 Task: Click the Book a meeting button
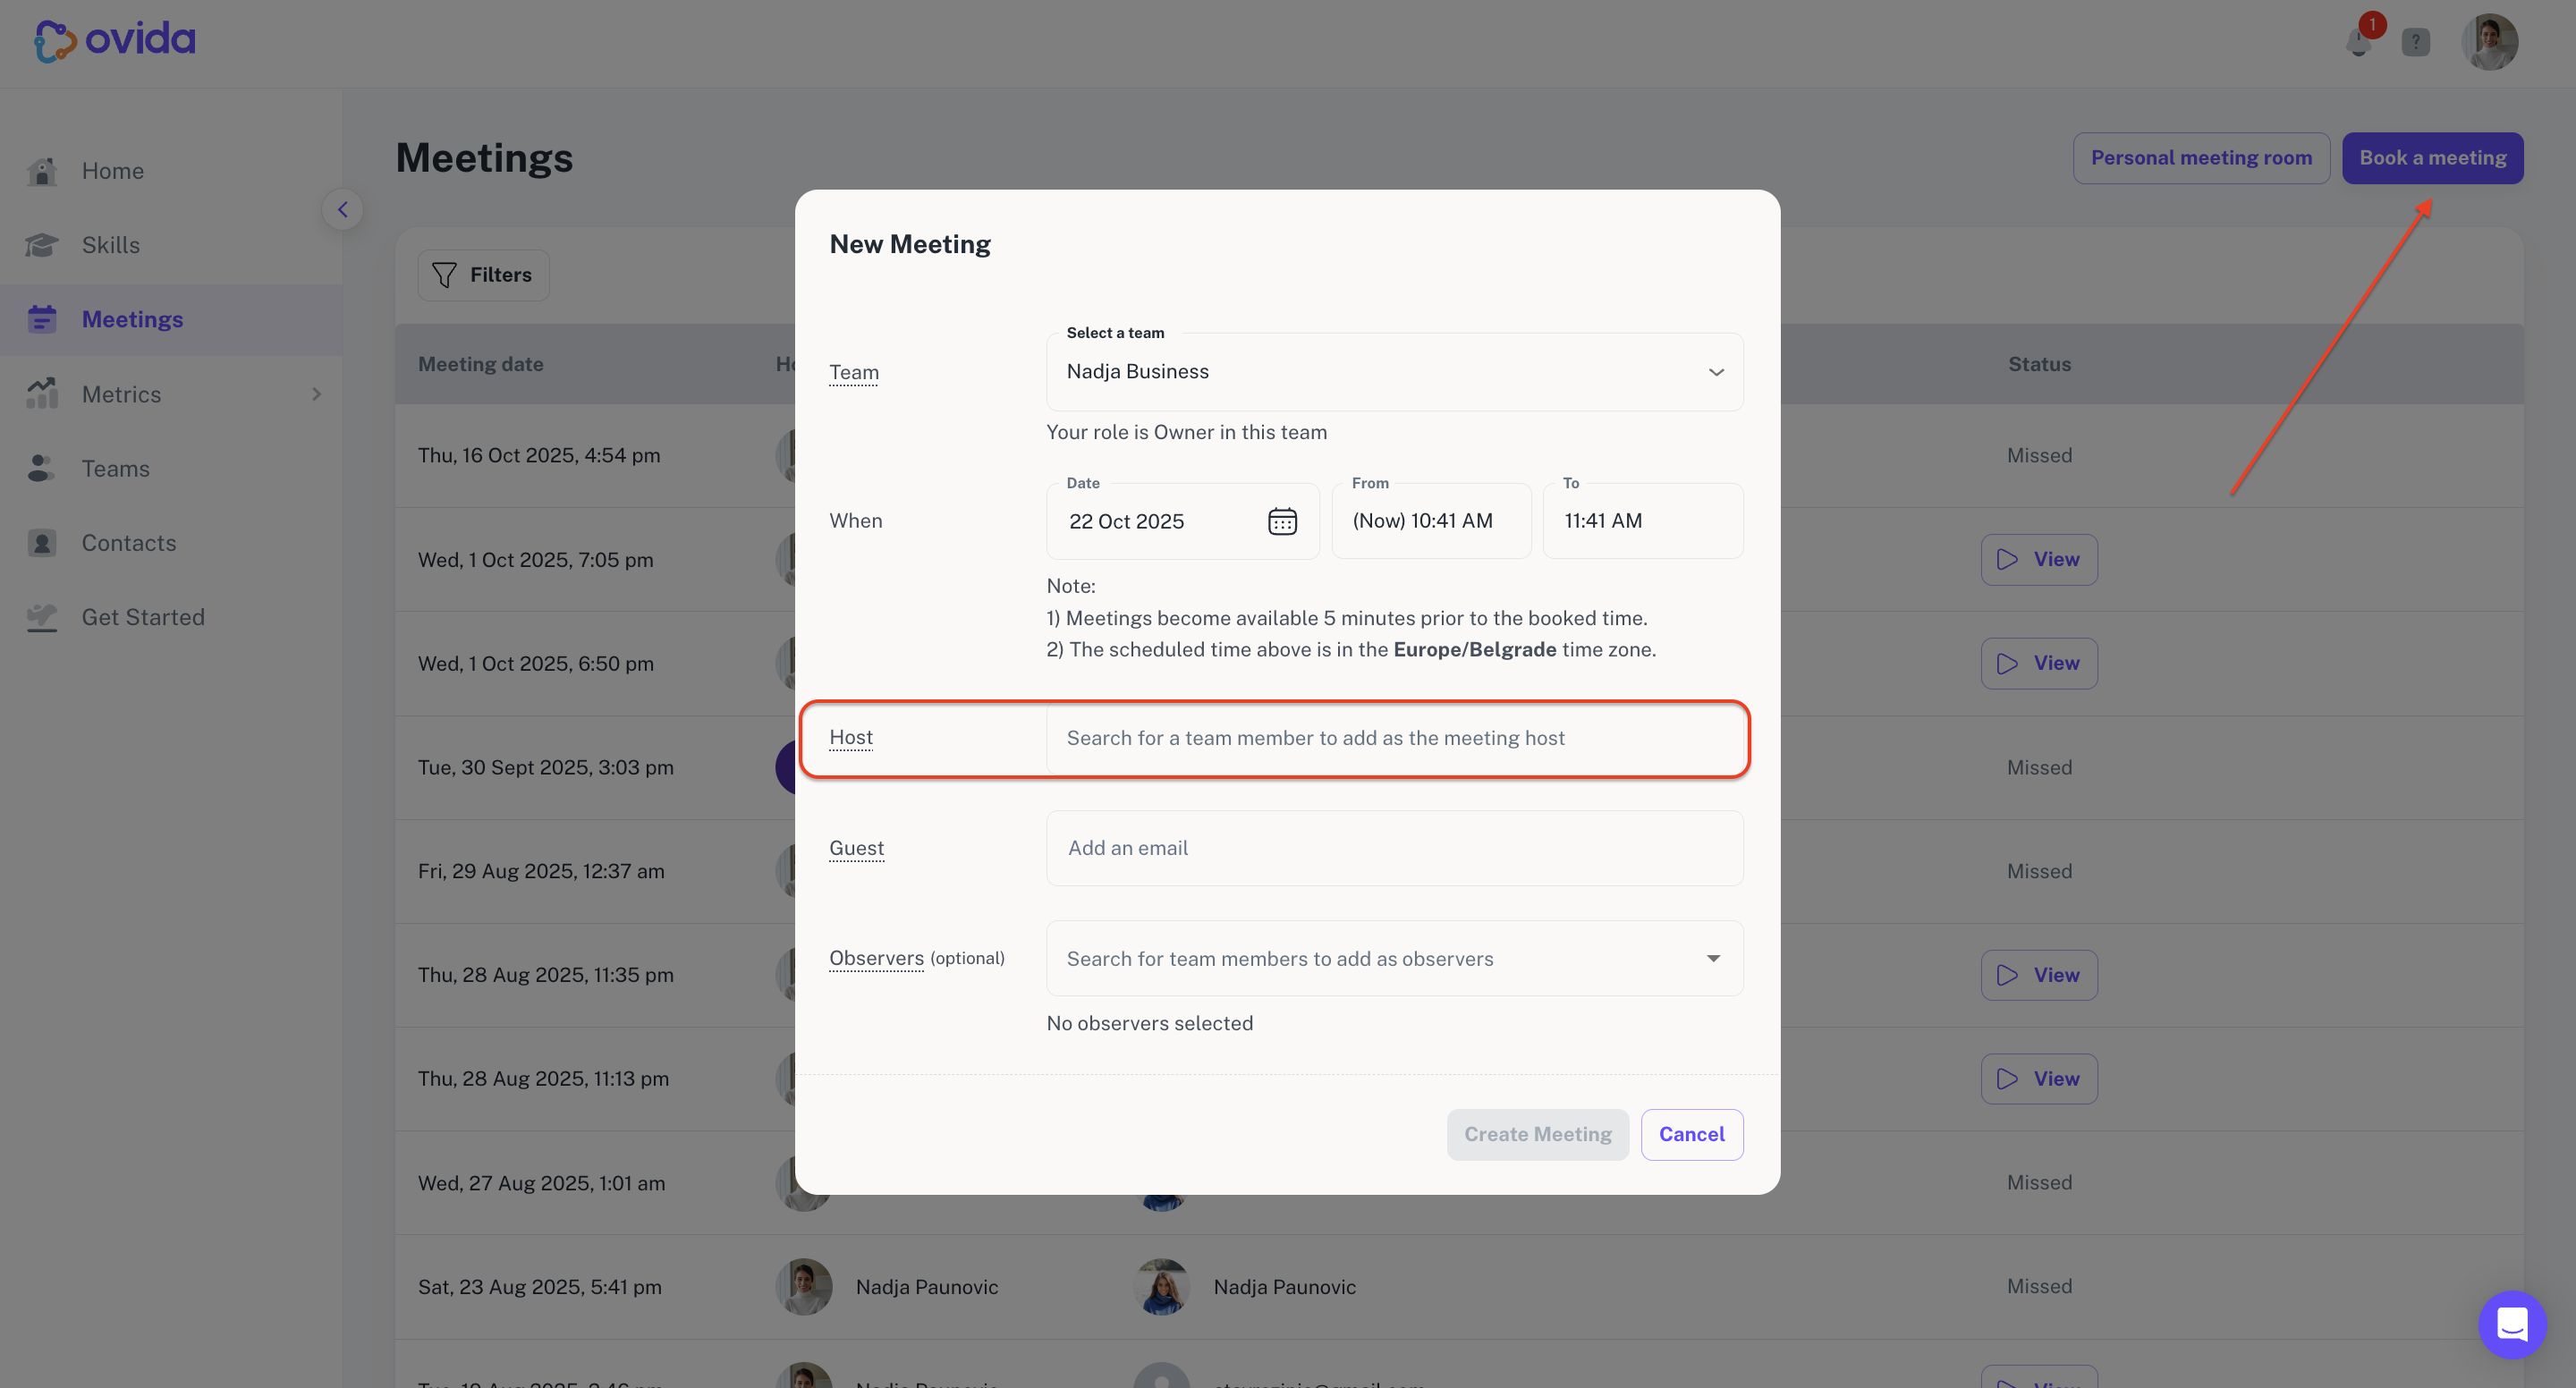(x=2432, y=158)
